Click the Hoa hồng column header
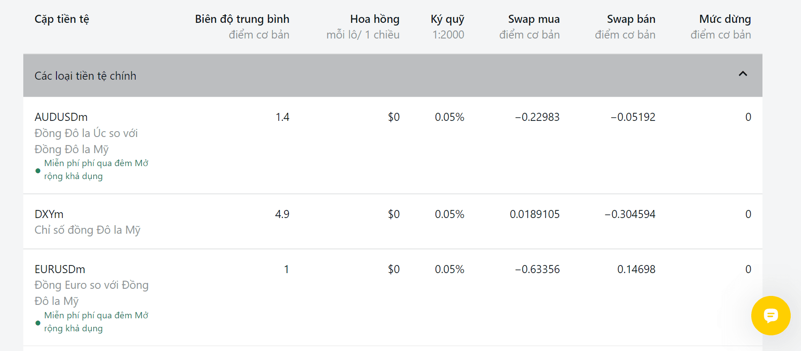Viewport: 801px width, 351px height. [375, 19]
